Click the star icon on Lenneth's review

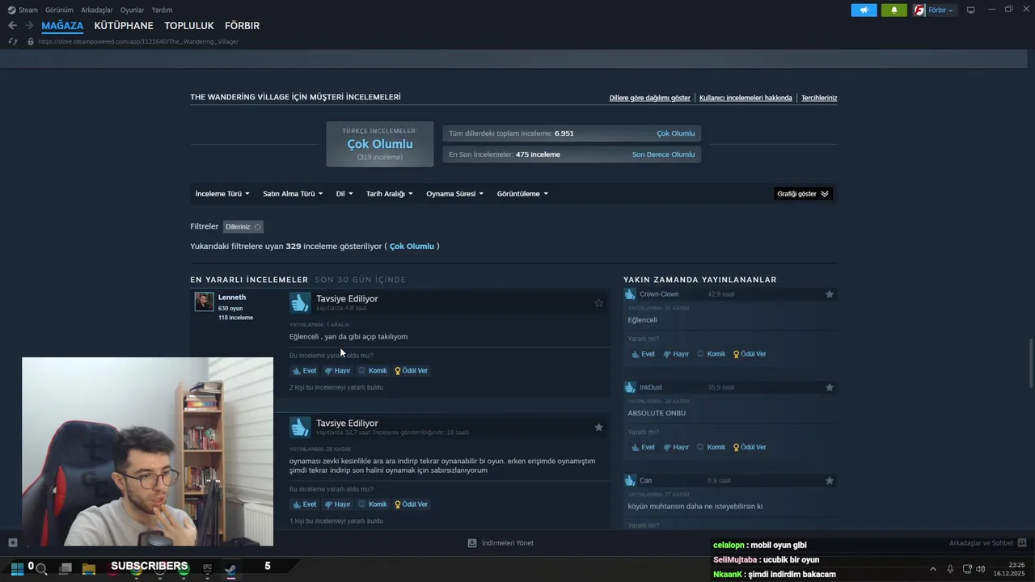pos(598,303)
